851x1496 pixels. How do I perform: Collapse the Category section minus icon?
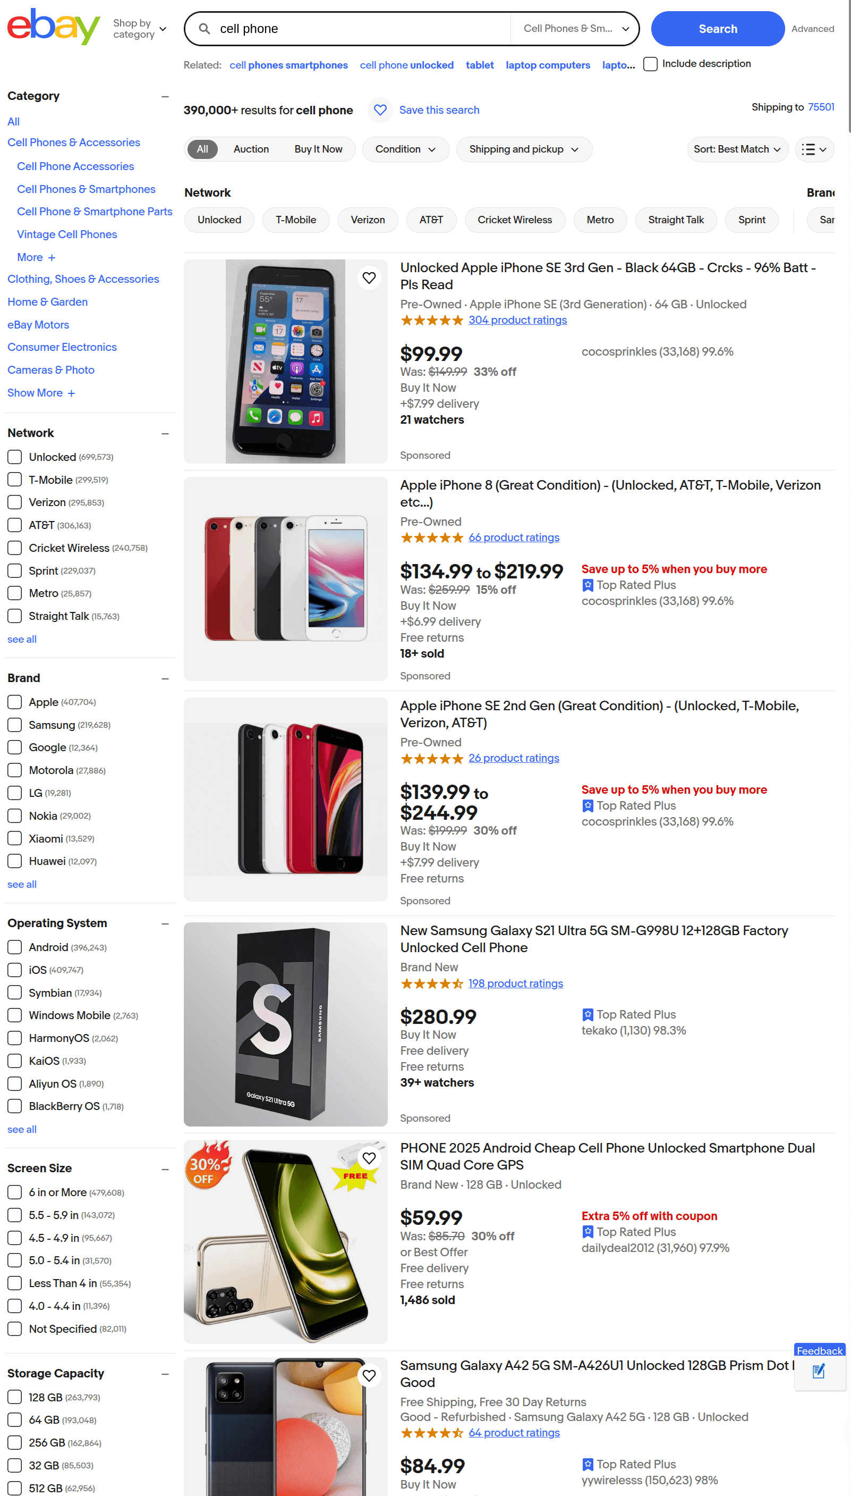click(x=165, y=97)
